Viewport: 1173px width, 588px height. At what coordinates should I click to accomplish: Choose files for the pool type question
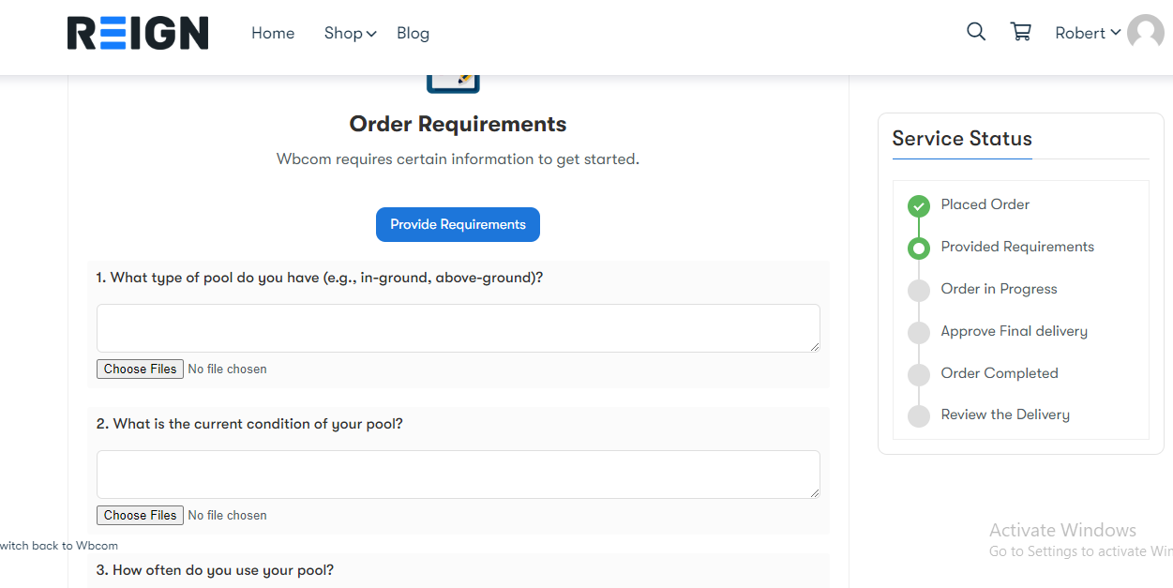point(140,369)
